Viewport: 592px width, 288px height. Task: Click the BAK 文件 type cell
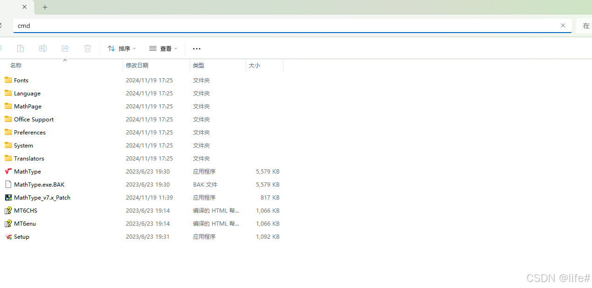(x=205, y=185)
